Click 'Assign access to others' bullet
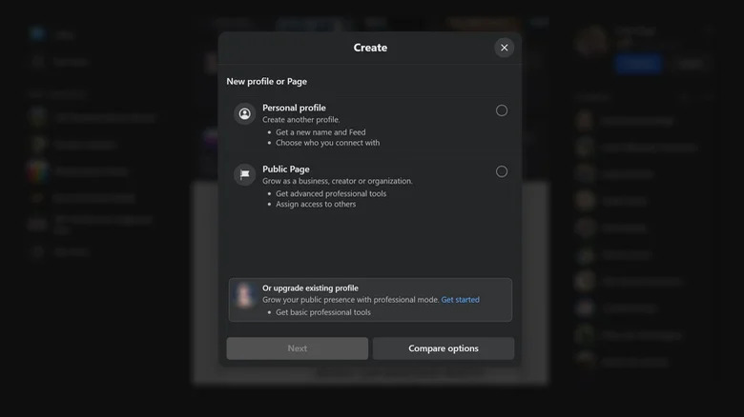 coord(316,205)
